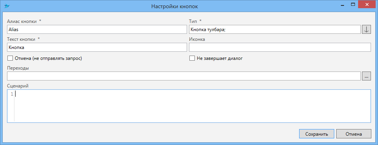Dismiss the dialog using the Отмена button
This screenshot has height=145, width=378.
click(354, 134)
